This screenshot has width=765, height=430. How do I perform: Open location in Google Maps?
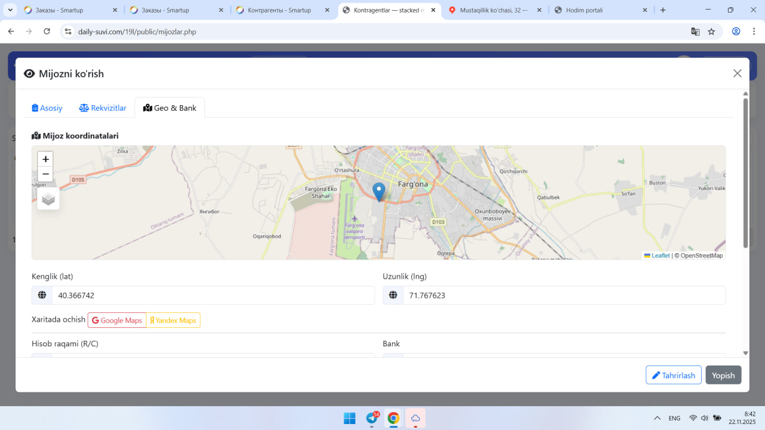click(117, 320)
